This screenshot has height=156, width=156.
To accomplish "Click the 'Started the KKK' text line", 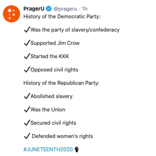I will point(50,56).
